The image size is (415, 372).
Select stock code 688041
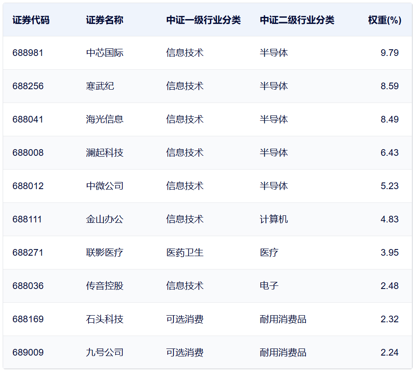click(x=28, y=119)
